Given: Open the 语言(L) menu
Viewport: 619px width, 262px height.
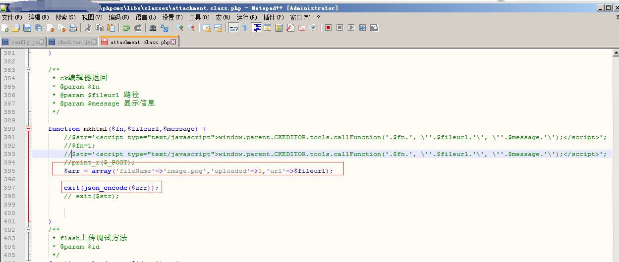Looking at the screenshot, I should 146,17.
